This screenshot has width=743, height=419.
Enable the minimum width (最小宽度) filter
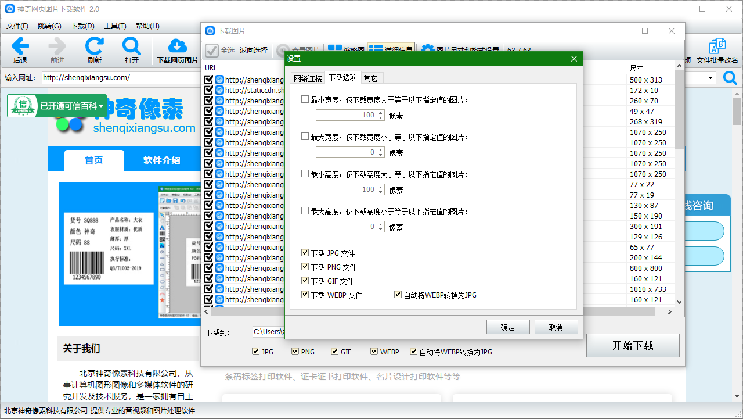click(x=305, y=99)
